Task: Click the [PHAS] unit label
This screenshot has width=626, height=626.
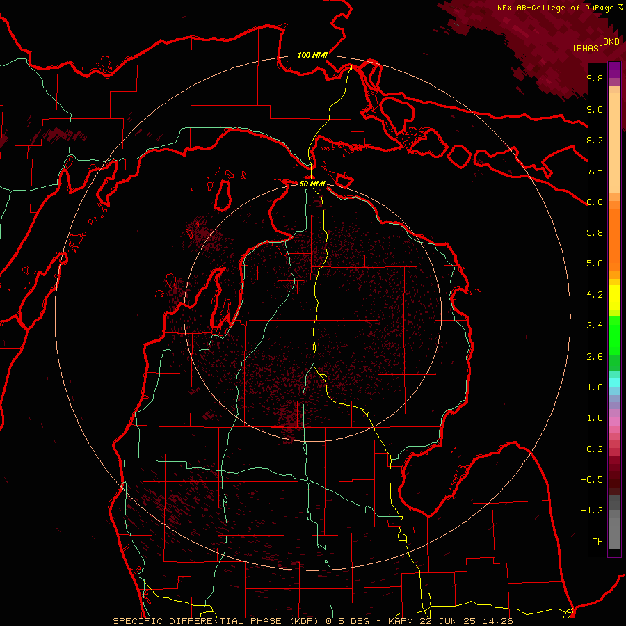Action: [588, 48]
